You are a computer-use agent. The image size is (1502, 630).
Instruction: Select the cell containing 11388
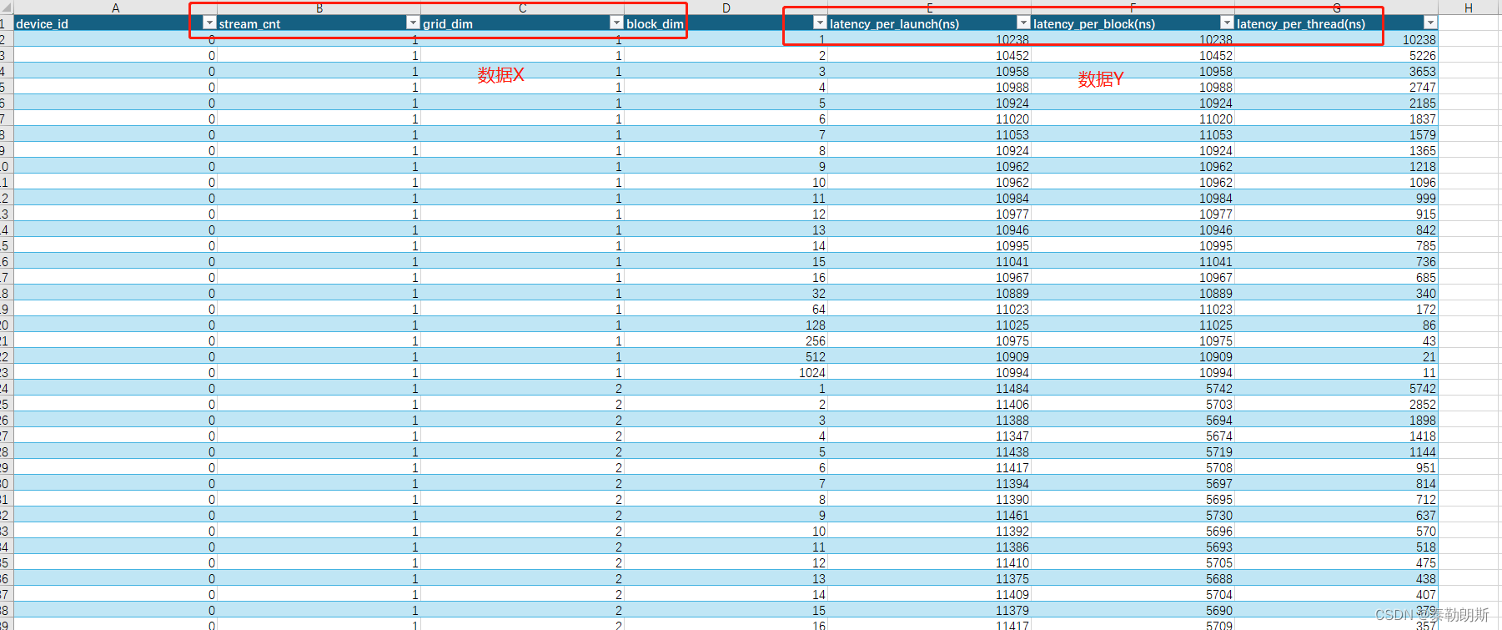point(929,420)
